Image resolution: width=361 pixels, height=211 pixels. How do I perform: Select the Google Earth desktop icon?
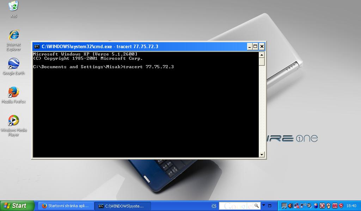pos(13,64)
